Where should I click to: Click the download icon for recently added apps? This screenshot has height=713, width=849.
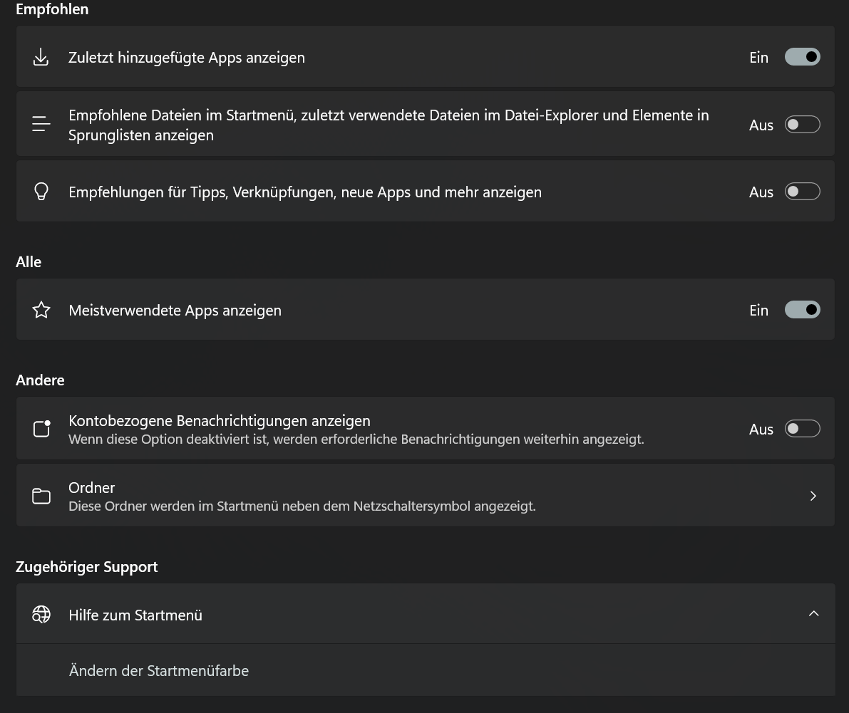[41, 58]
